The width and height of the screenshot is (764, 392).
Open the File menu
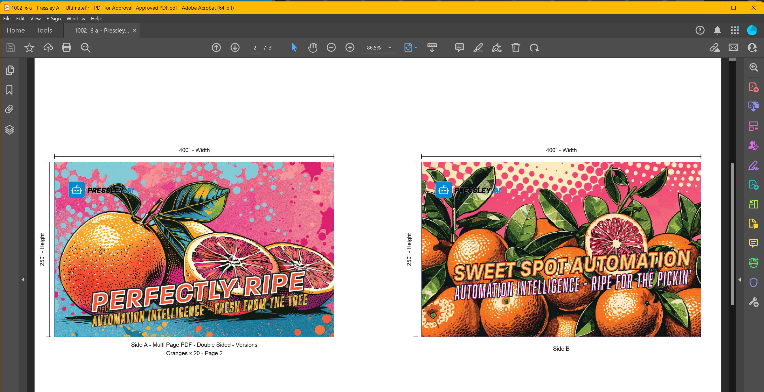click(x=7, y=18)
